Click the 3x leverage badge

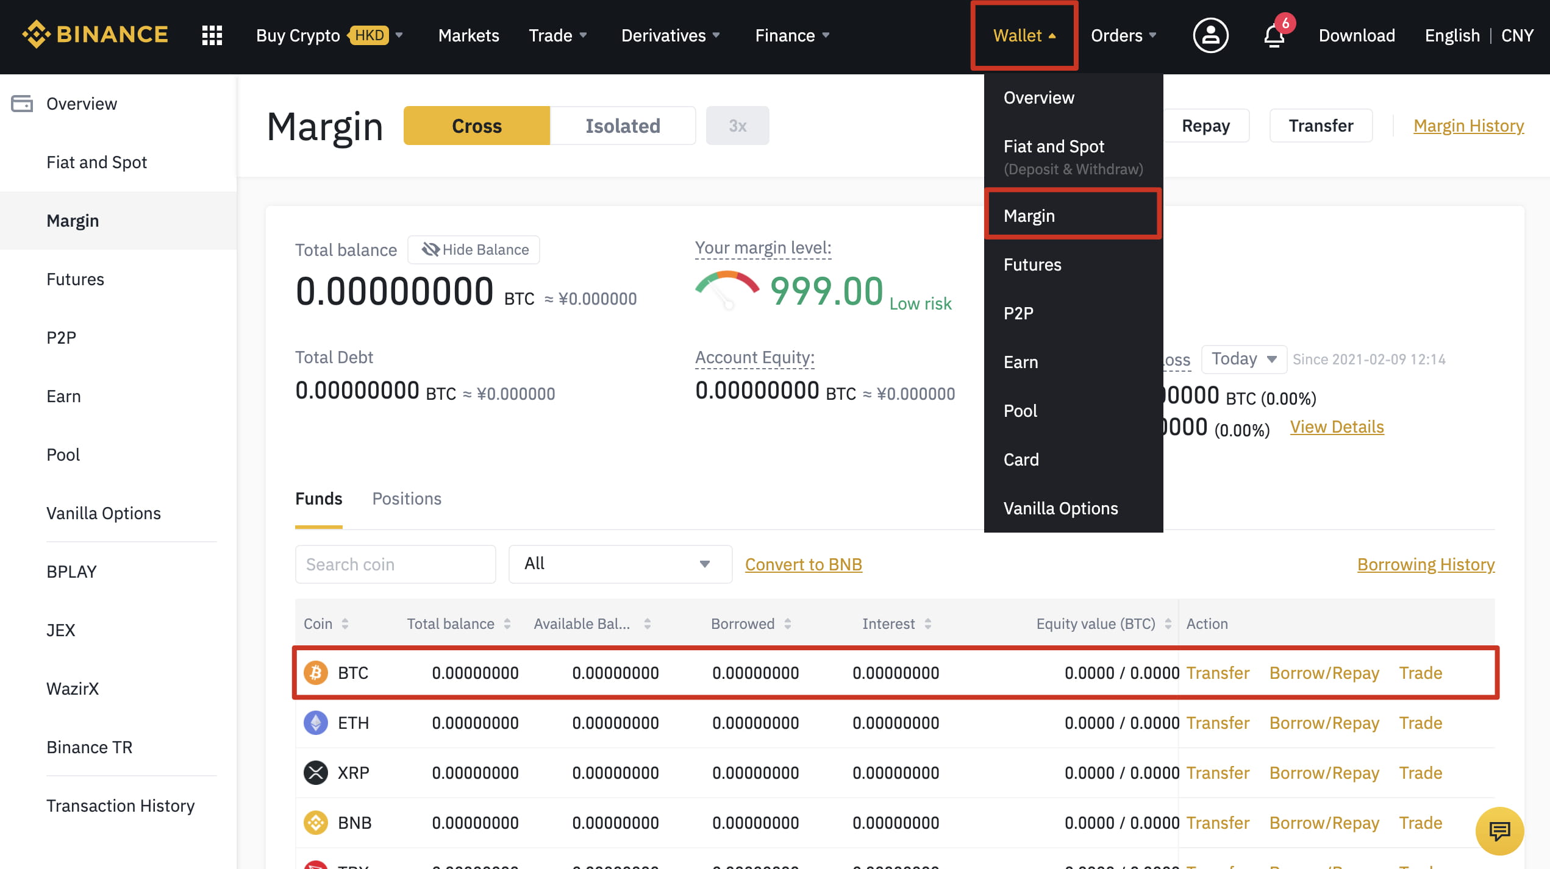738,126
